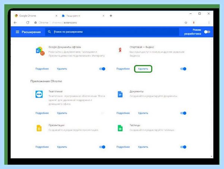Maximize the Chrome window
The image size is (224, 169).
(x=200, y=13)
